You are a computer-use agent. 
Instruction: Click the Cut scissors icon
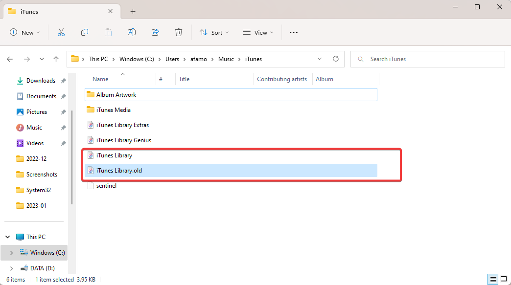(x=61, y=32)
